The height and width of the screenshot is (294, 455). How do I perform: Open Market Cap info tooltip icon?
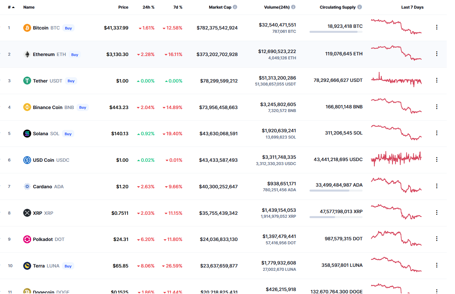[x=235, y=7]
